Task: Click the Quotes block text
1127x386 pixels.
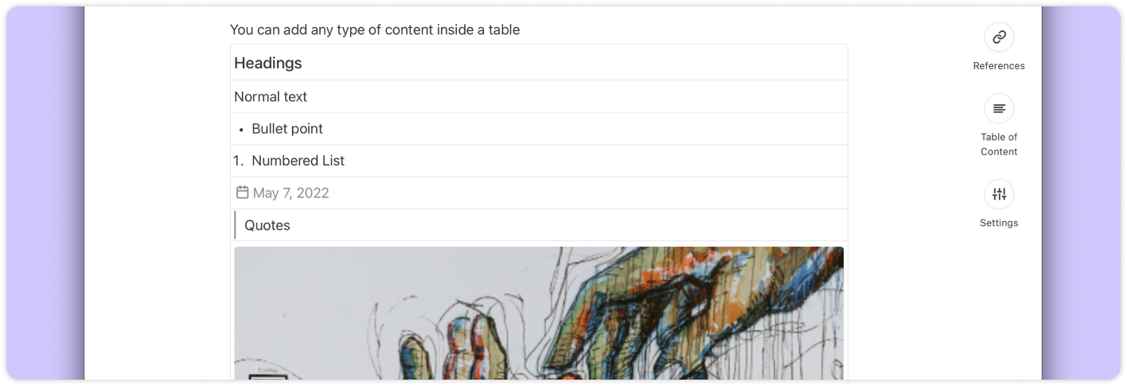Action: click(267, 225)
